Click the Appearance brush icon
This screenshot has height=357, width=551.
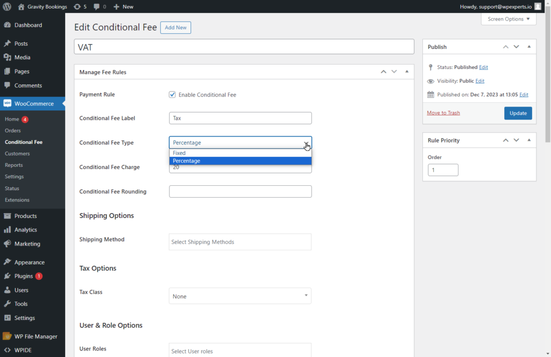[x=8, y=262]
